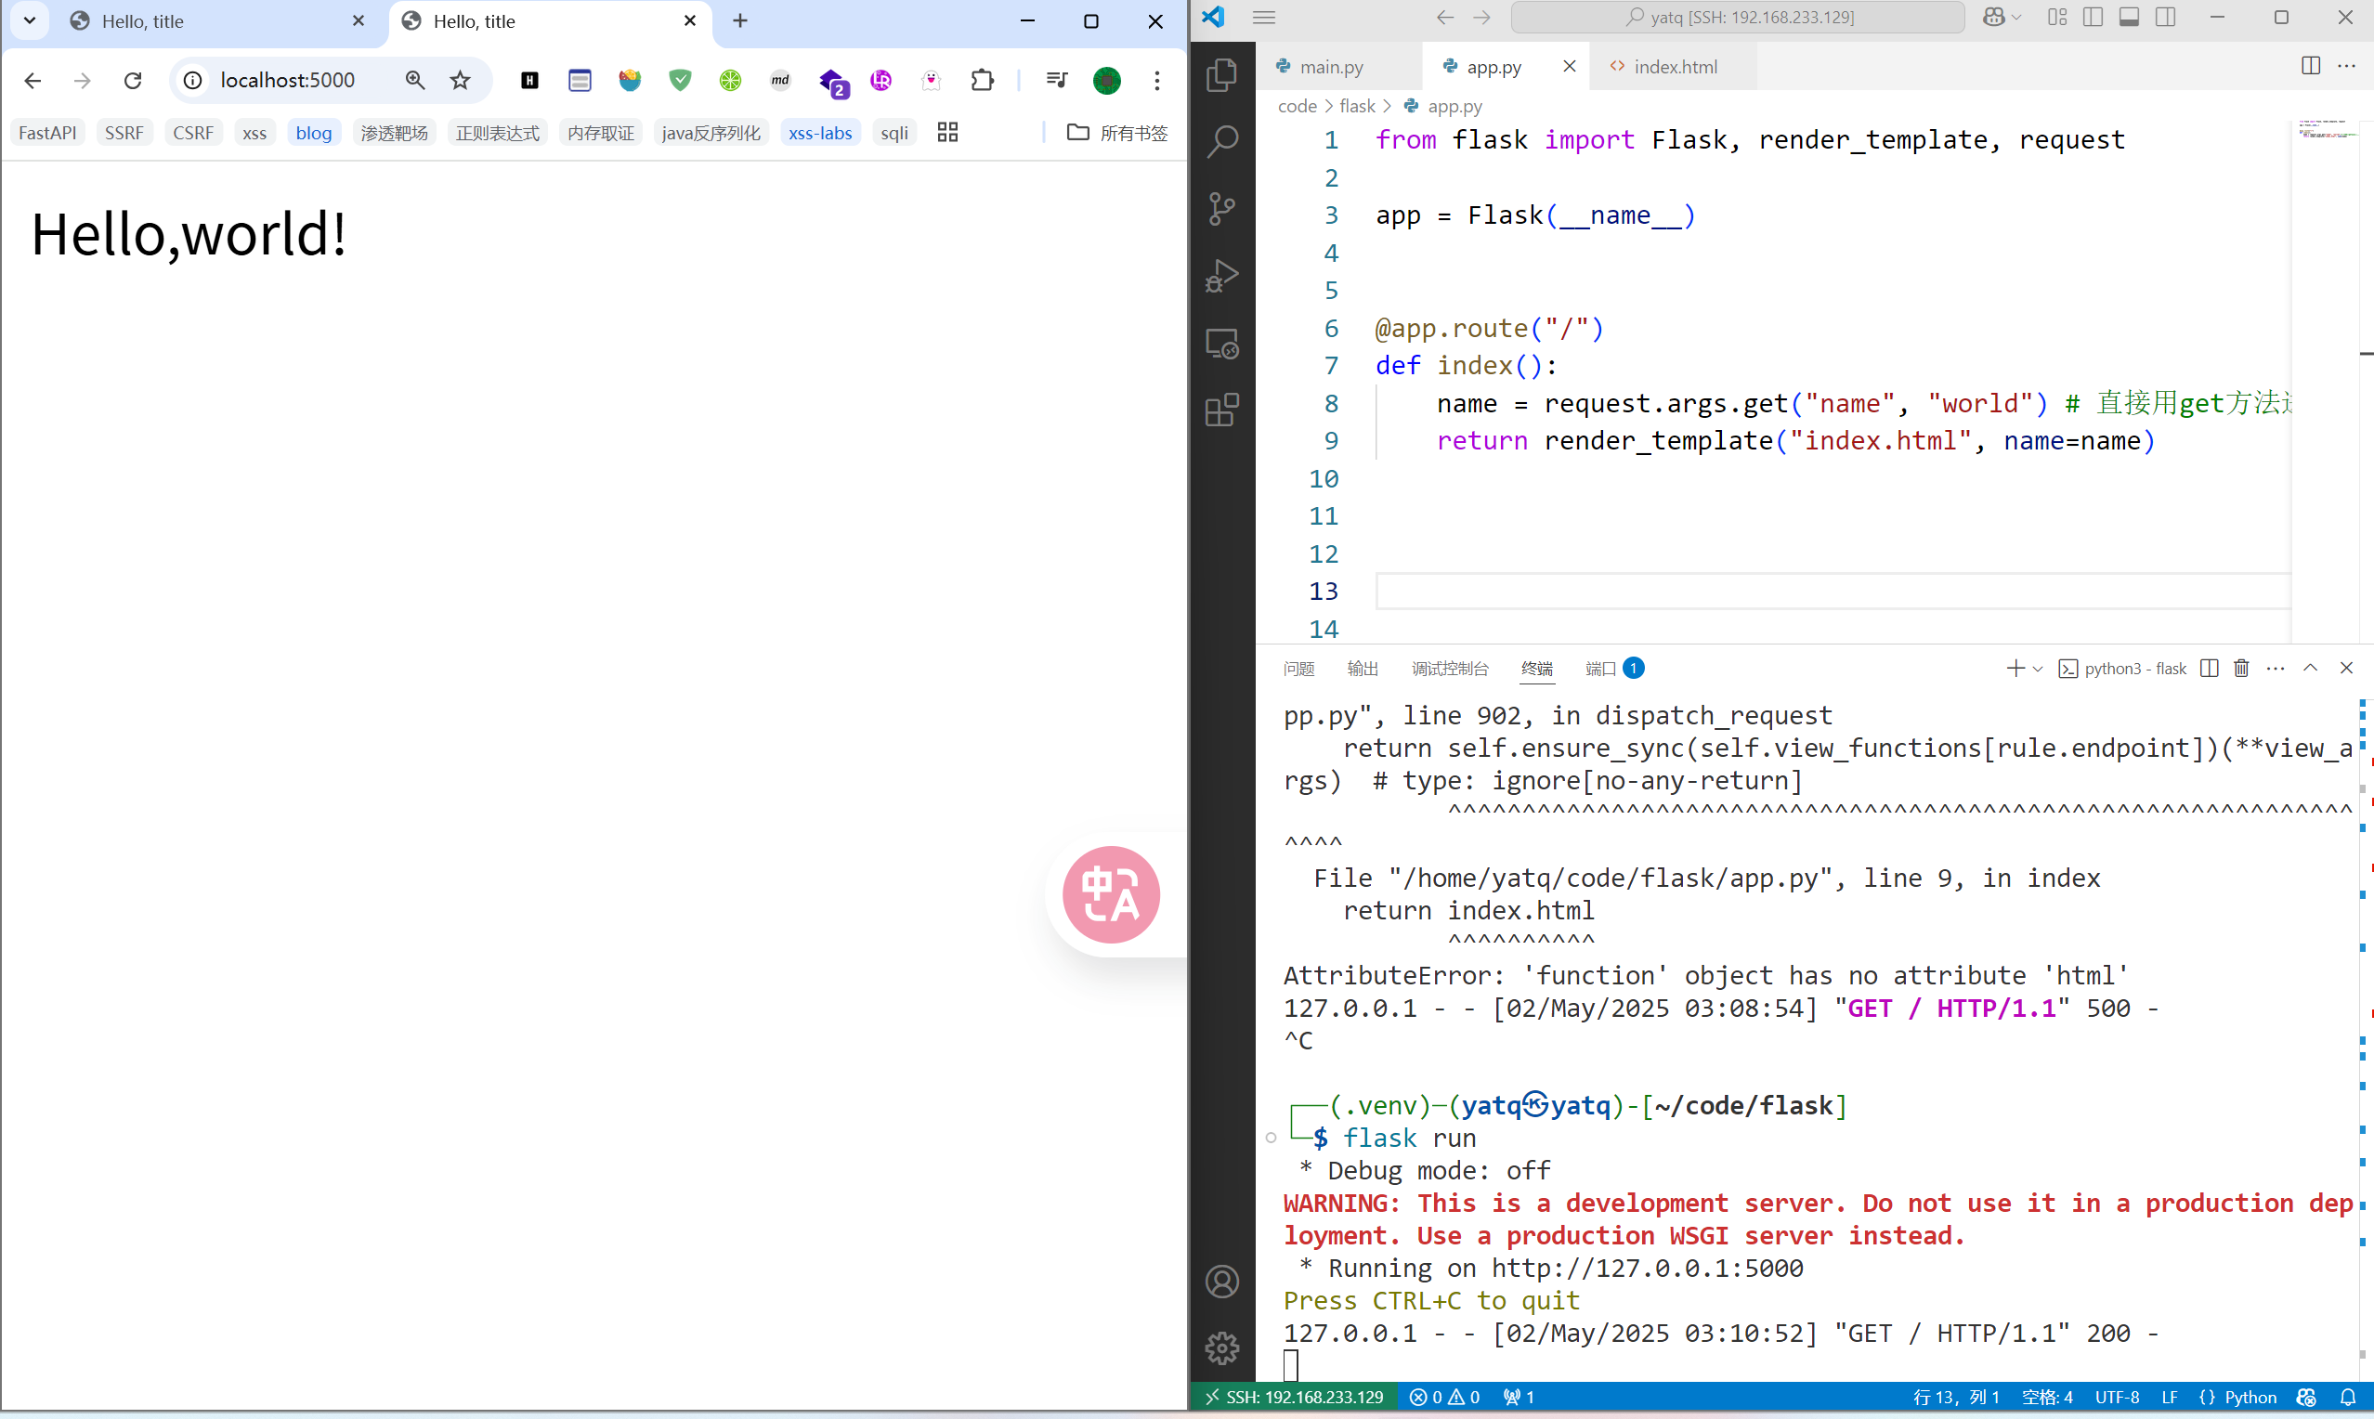Open the 问题 panel tab
Image resolution: width=2374 pixels, height=1419 pixels.
coord(1298,669)
